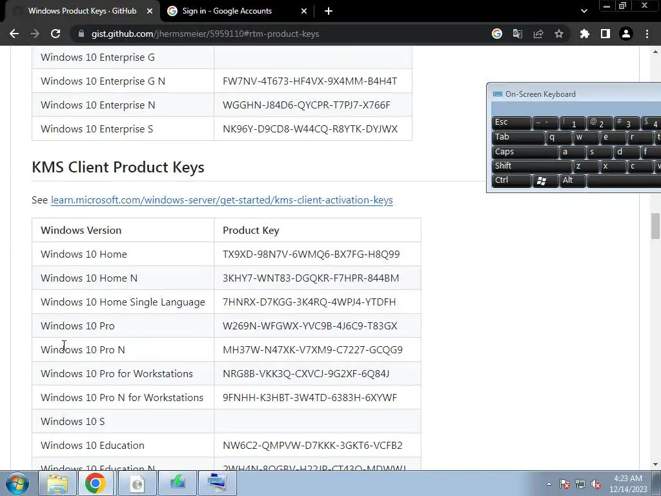Open a new browser tab

tap(329, 12)
